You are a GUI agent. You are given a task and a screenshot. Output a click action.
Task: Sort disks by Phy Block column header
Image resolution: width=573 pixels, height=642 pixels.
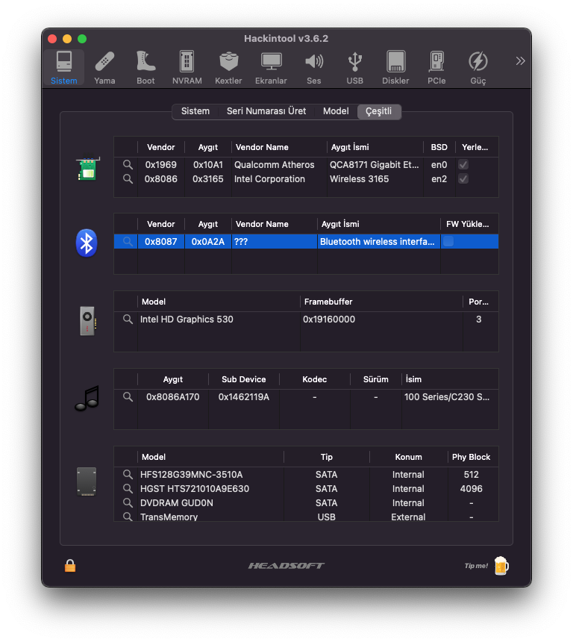(471, 457)
